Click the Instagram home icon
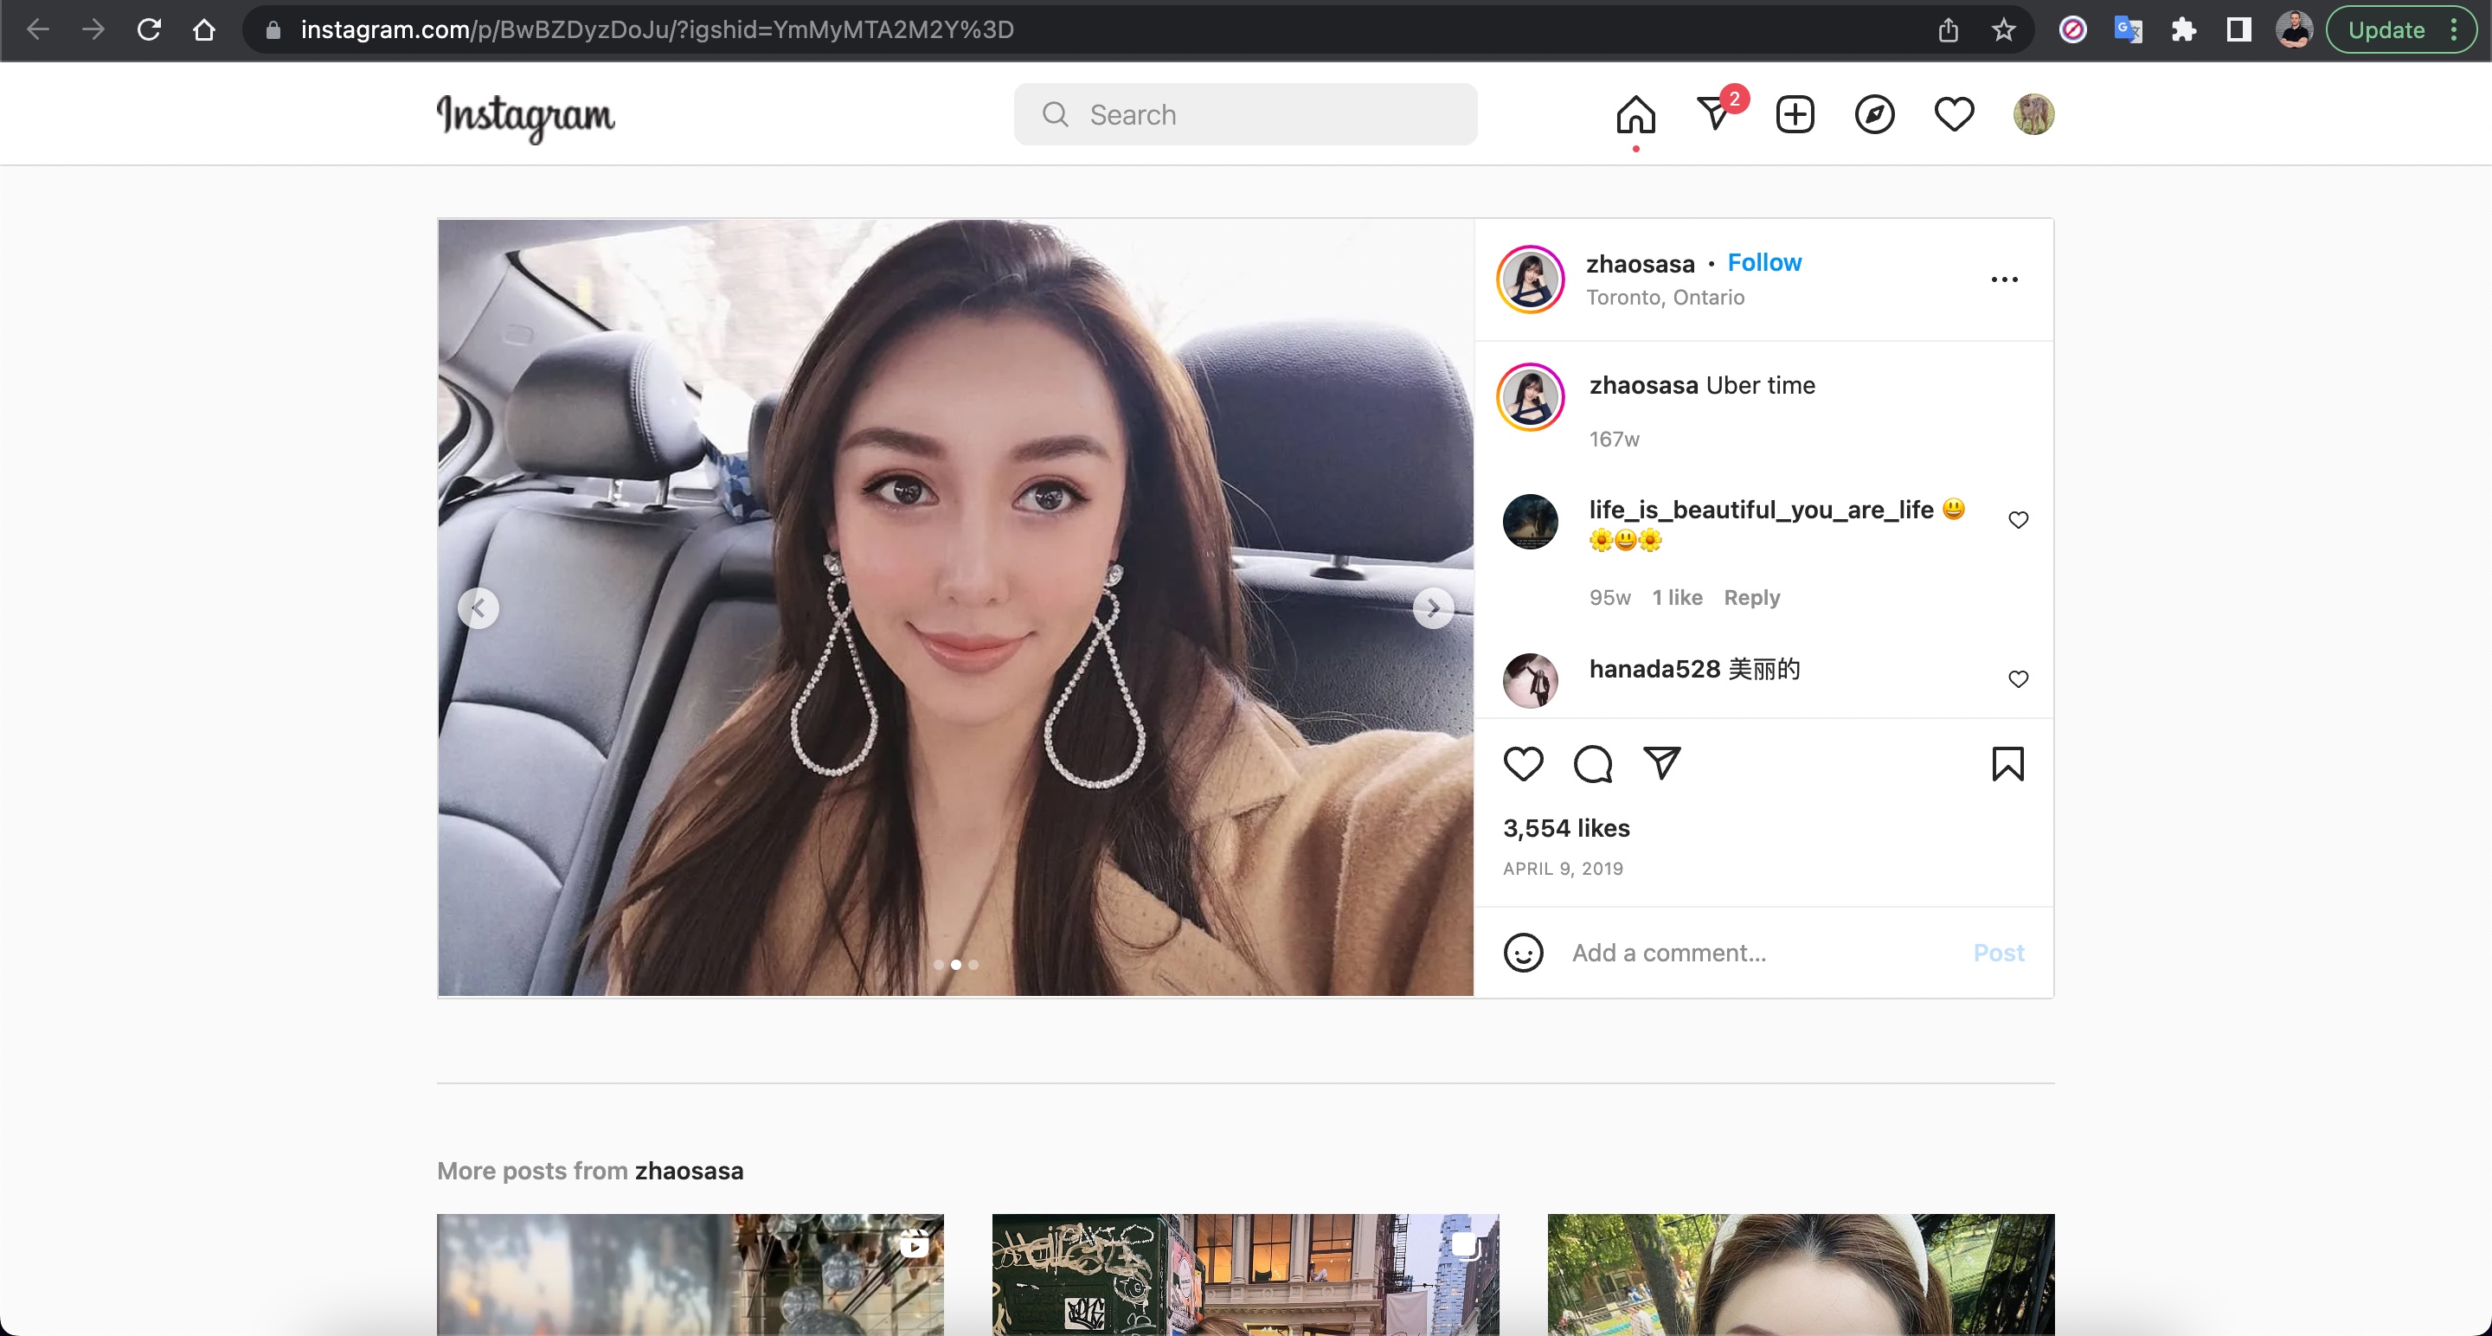The height and width of the screenshot is (1336, 2492). coord(1635,113)
